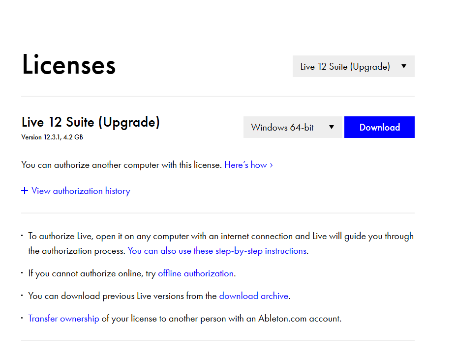Click the "You can authorize another computer" sentence

point(122,165)
